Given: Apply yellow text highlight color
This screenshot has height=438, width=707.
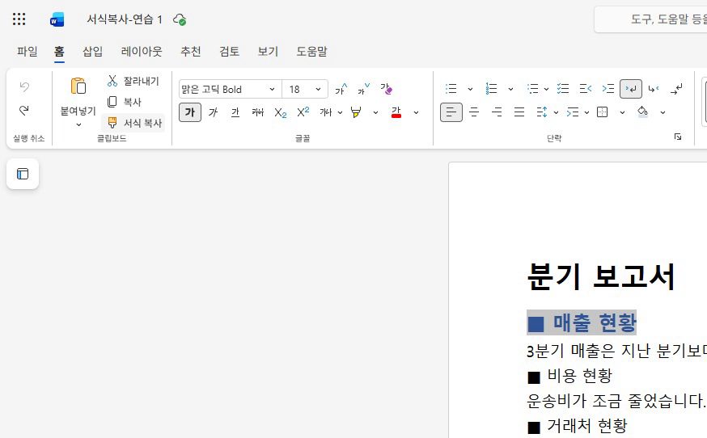Looking at the screenshot, I should tap(356, 112).
